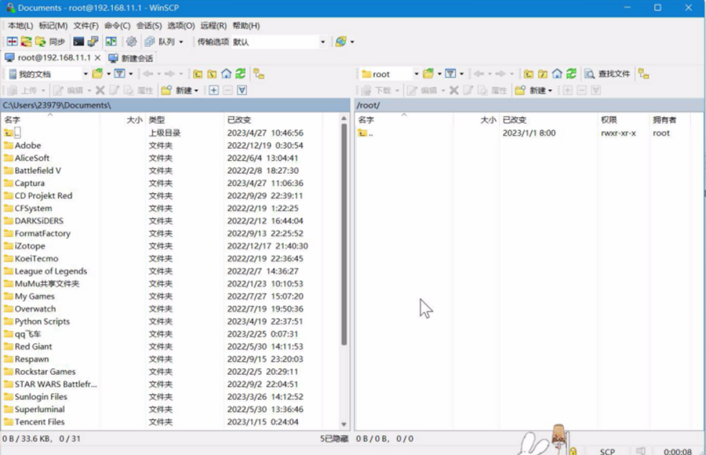Click the local 新建 new button
706x455 pixels.
tap(176, 90)
